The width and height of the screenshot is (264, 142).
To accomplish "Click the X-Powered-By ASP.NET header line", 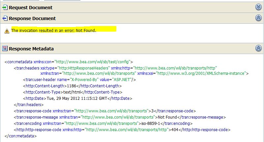I will pyautogui.click(x=79, y=80).
